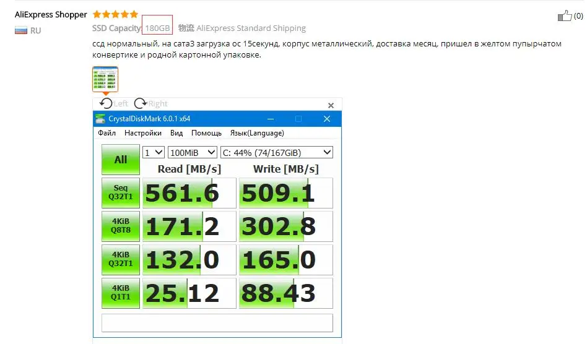The image size is (587, 344).
Task: Click the (0) helpful count
Action: (578, 15)
